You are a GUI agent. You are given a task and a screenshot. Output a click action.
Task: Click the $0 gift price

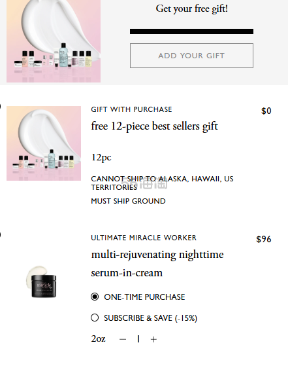point(266,111)
